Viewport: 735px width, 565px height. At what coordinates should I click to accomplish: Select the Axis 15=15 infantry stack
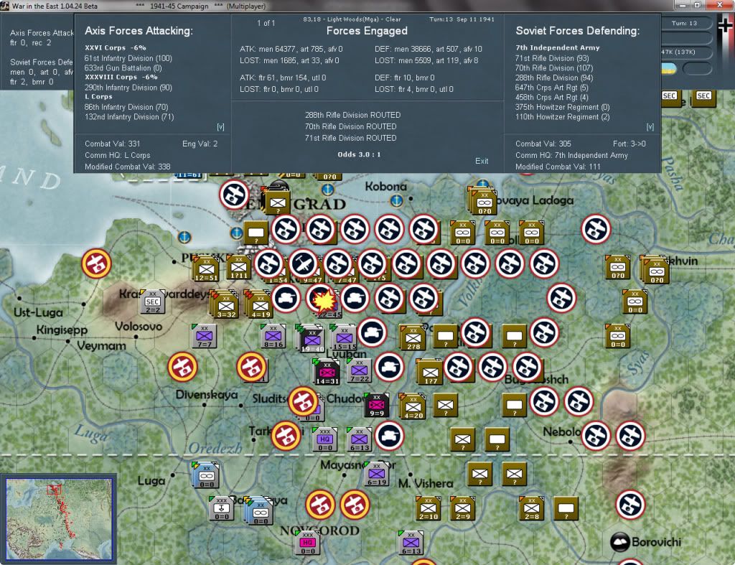[x=344, y=337]
